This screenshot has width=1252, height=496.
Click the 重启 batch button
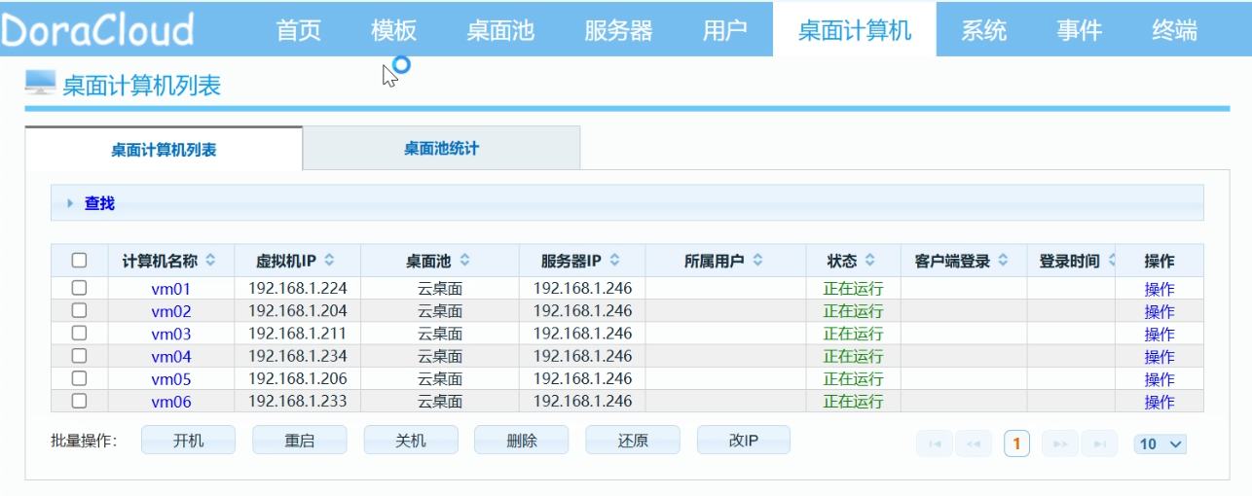[299, 441]
